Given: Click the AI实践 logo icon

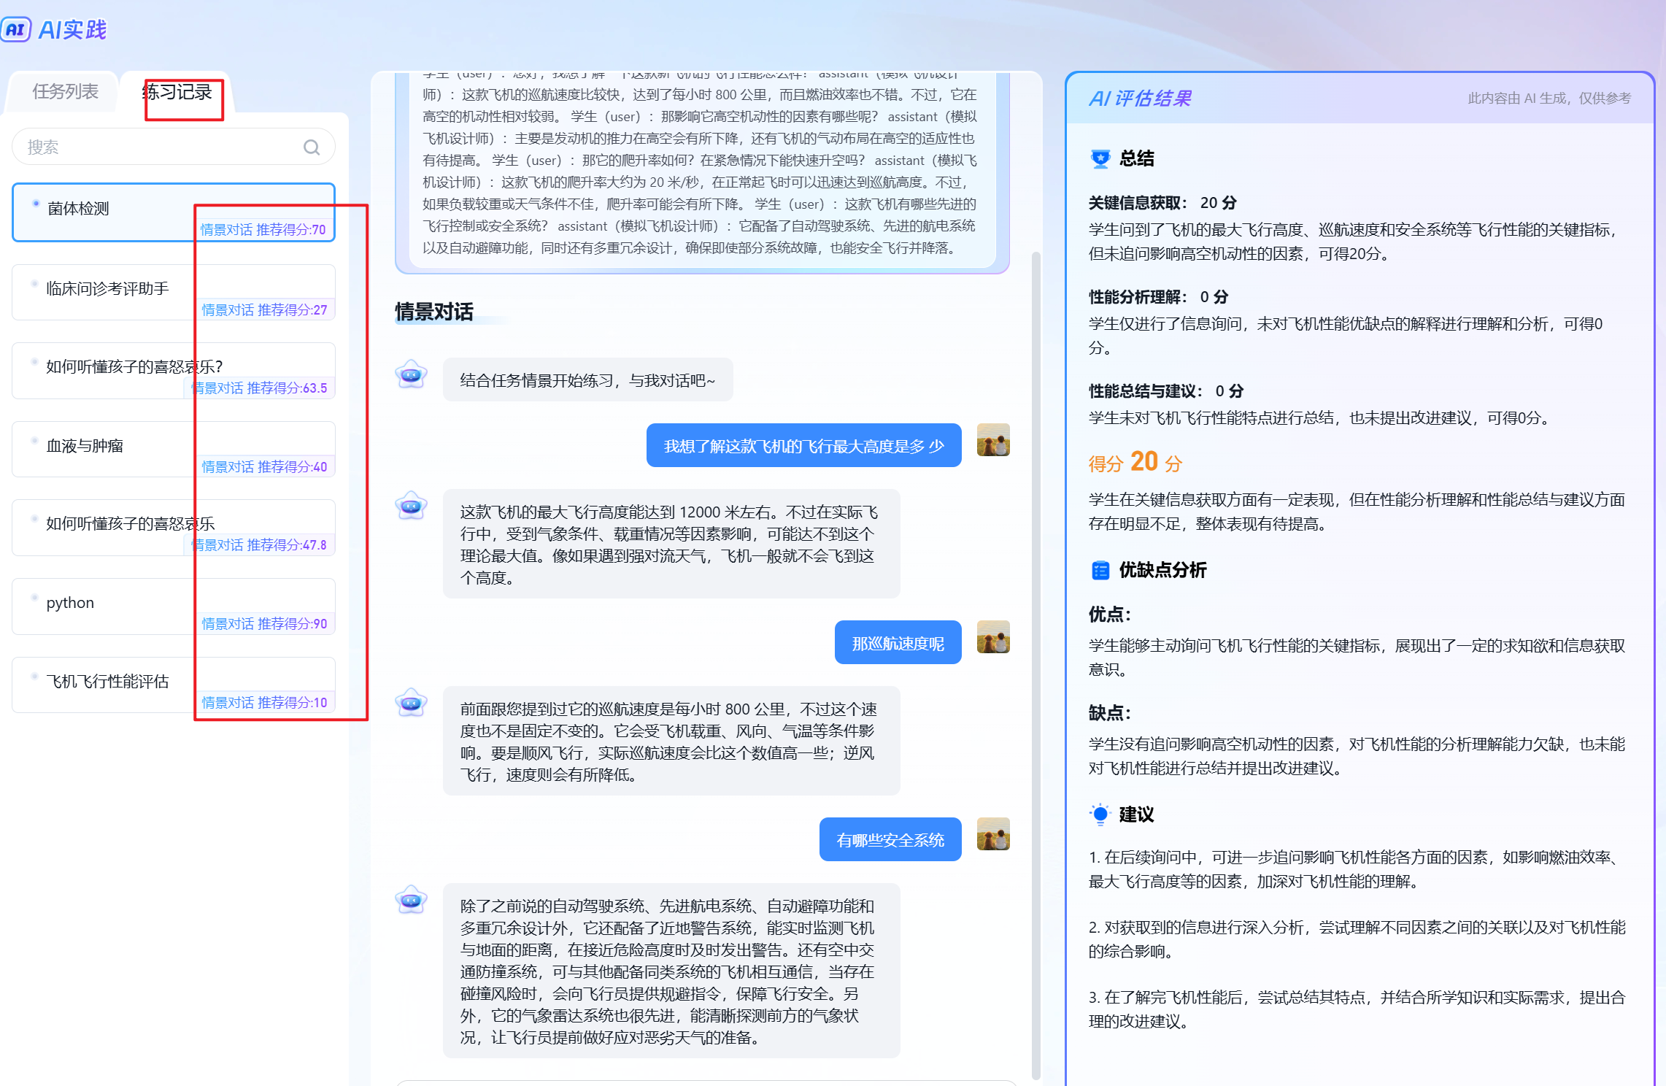Looking at the screenshot, I should coord(16,30).
